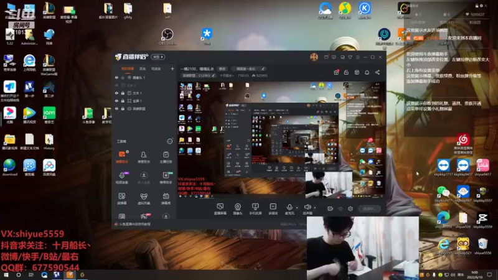This screenshot has width=498, height=280.
Task: Click the webcam overlay in preview
Action: (329, 185)
